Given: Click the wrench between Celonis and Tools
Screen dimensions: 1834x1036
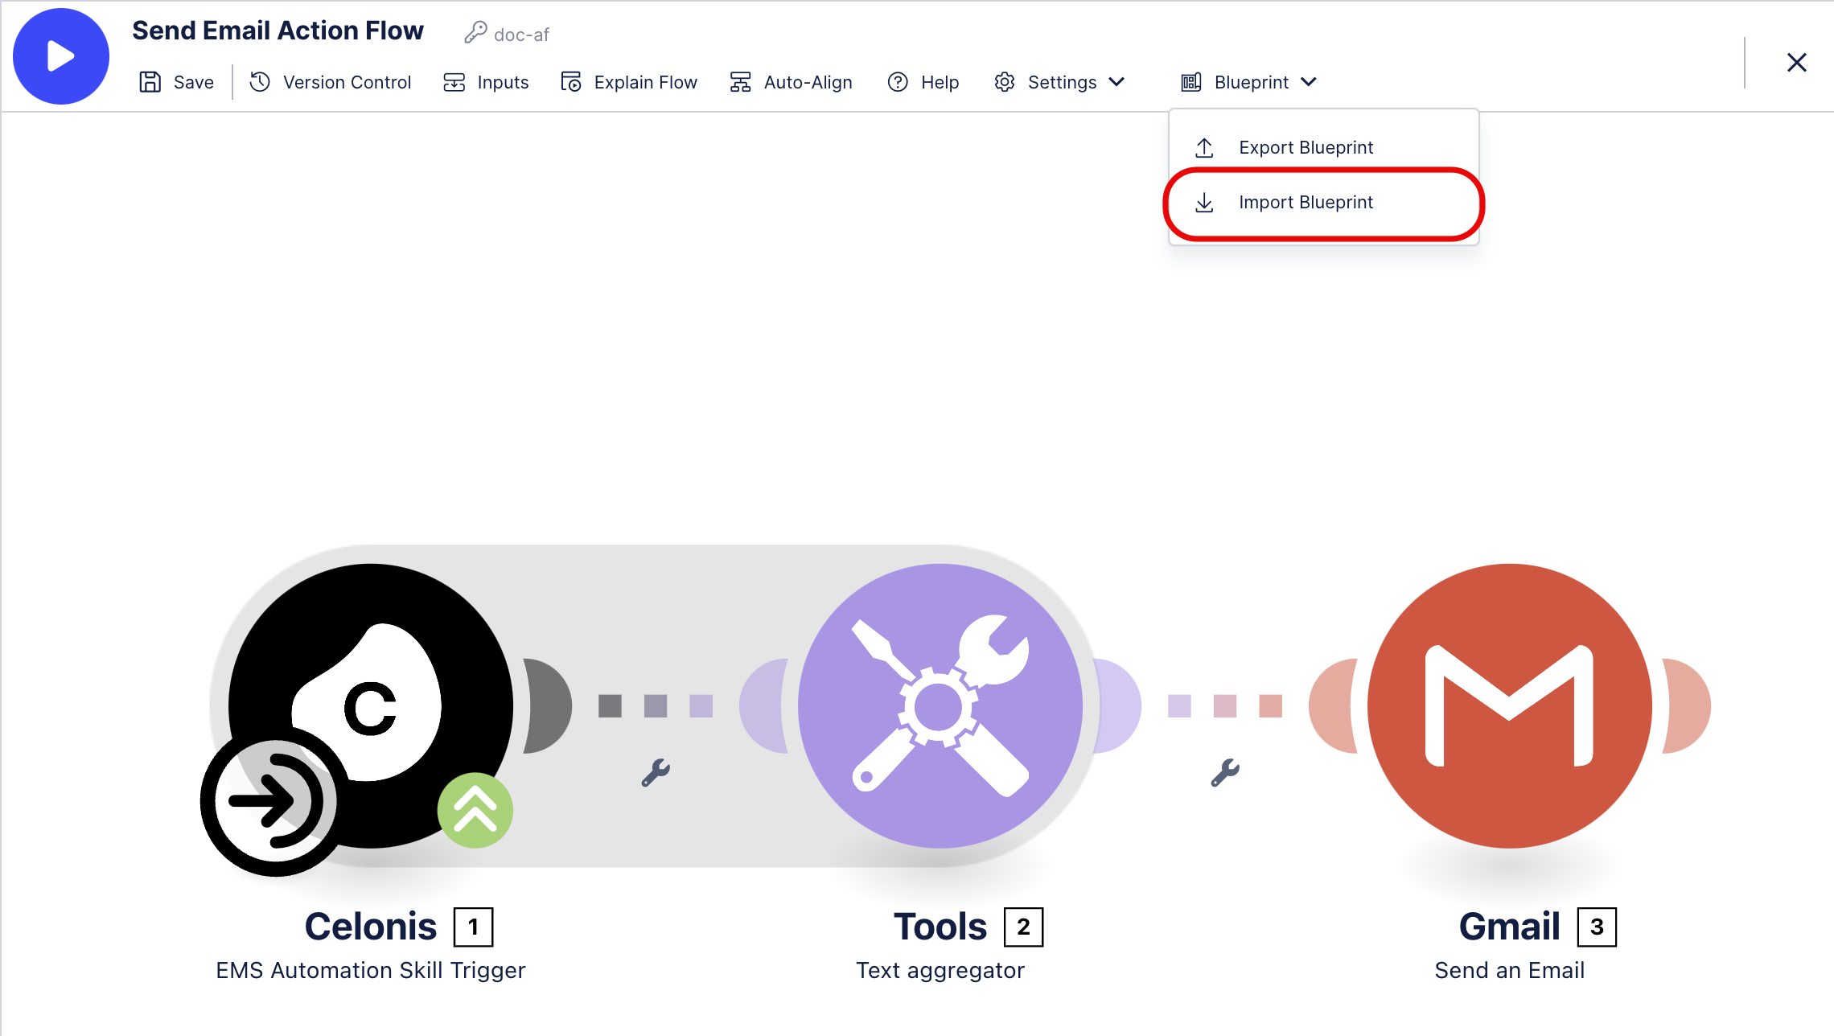Looking at the screenshot, I should (x=656, y=772).
